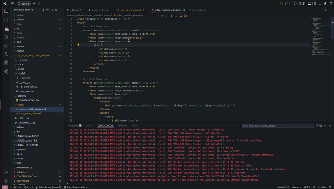
Task: Go back with the left arrow
Action: click(34, 4)
